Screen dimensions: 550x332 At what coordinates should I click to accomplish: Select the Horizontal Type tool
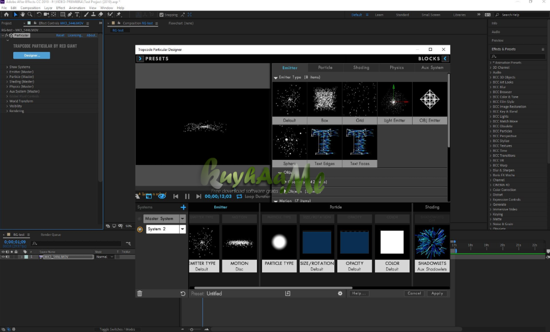[77, 15]
